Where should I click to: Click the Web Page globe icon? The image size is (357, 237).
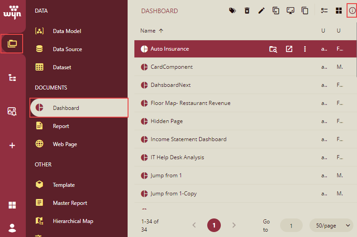(39, 144)
